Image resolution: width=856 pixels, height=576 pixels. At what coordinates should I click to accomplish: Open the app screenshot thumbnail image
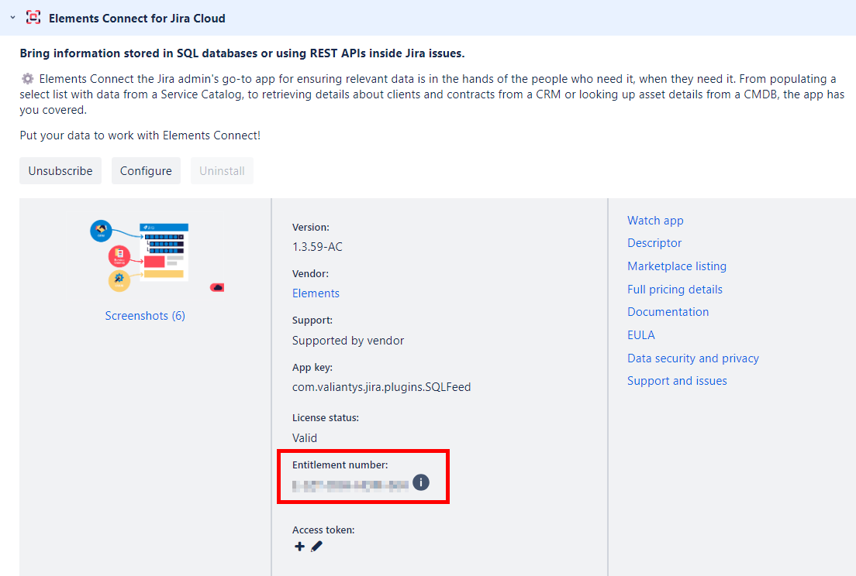point(145,257)
